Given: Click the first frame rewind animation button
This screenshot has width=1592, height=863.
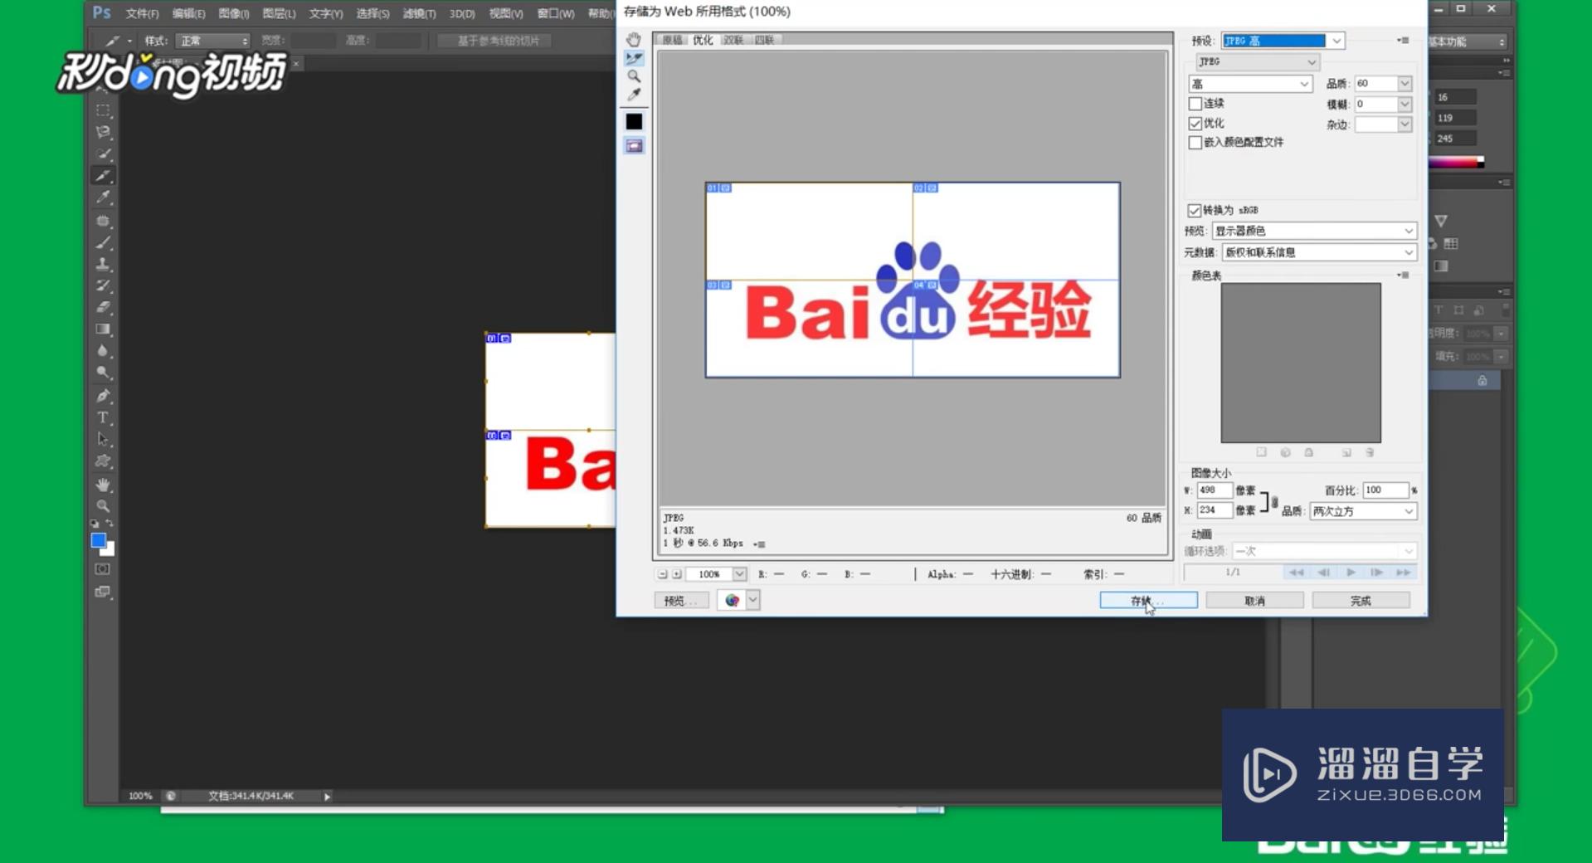Looking at the screenshot, I should point(1297,573).
